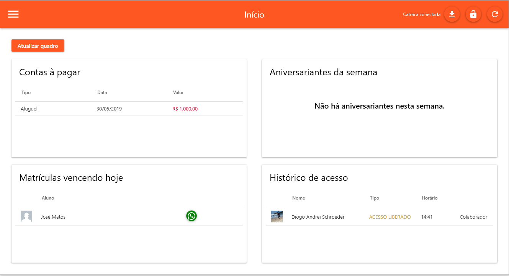Click the Nome column header
The height and width of the screenshot is (276, 509).
[x=298, y=198]
